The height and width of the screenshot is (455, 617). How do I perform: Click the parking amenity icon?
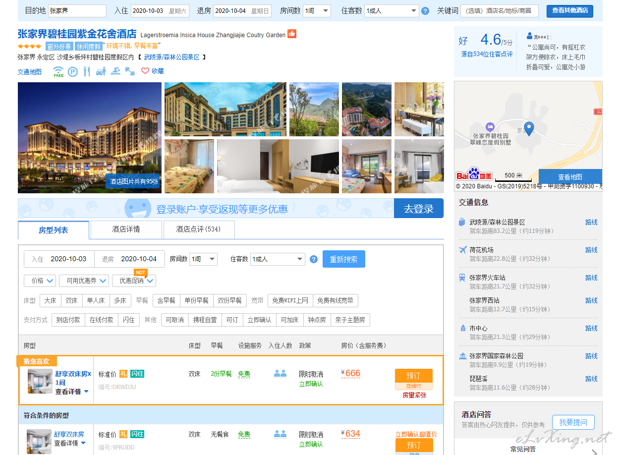(x=72, y=71)
